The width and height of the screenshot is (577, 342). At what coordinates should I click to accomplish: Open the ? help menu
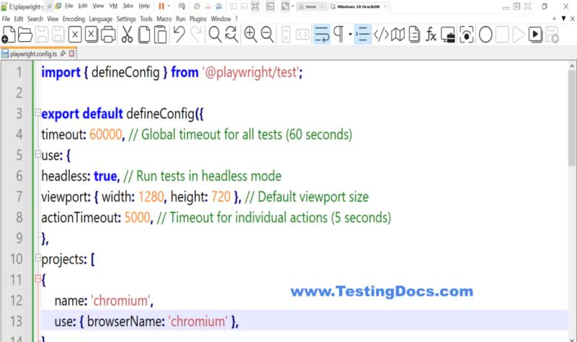pyautogui.click(x=237, y=19)
